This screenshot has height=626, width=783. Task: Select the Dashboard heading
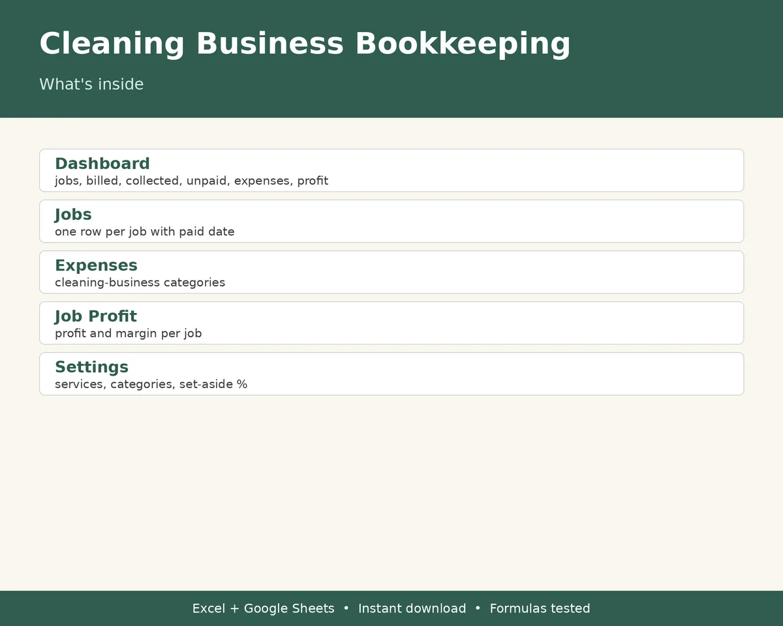point(102,164)
